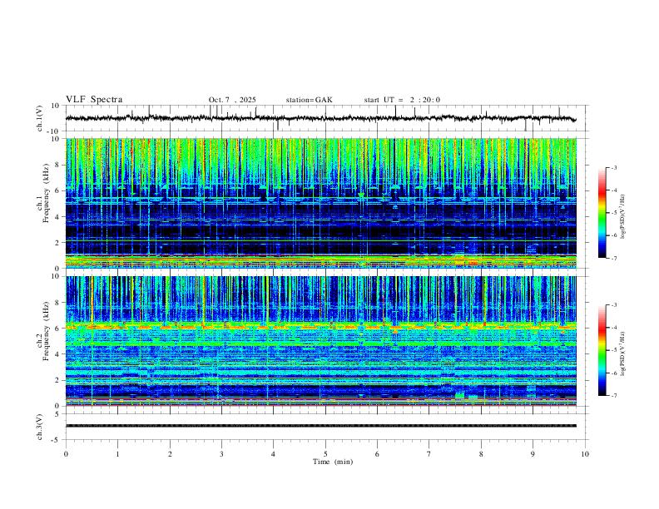Click the '5' tick on ch.3(V) axis
This screenshot has height=509, width=659.
click(58, 414)
